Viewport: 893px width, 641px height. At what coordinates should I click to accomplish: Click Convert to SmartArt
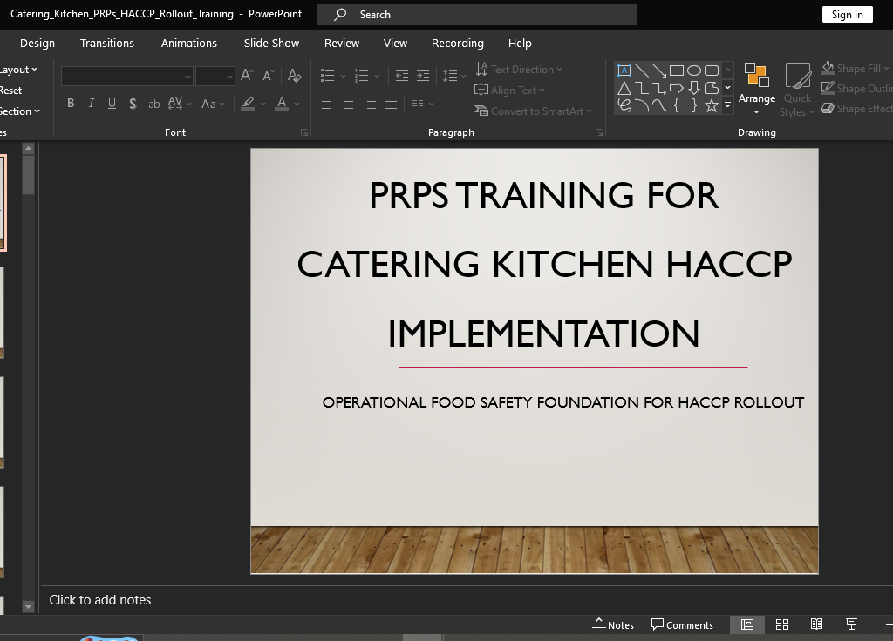tap(533, 111)
